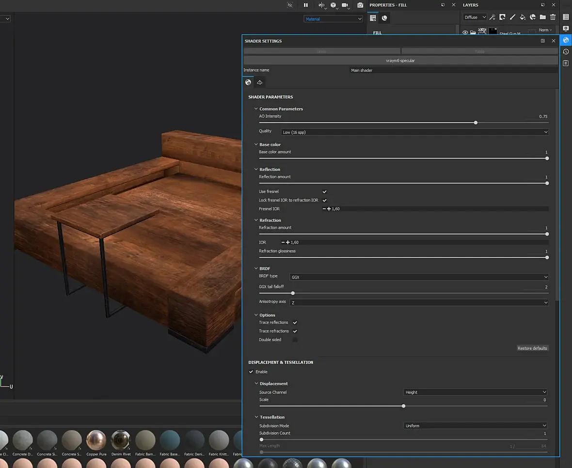
Task: Uncheck the Use fresnel checkbox
Action: point(324,192)
